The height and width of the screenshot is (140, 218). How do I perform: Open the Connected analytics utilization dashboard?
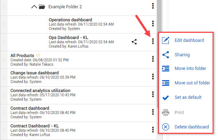pyautogui.click(x=40, y=91)
